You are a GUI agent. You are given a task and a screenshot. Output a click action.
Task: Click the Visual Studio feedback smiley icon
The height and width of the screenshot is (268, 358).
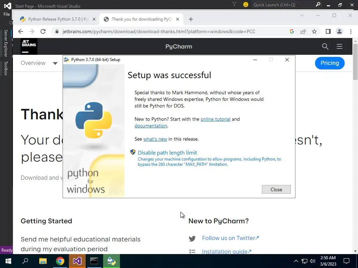pos(246,5)
